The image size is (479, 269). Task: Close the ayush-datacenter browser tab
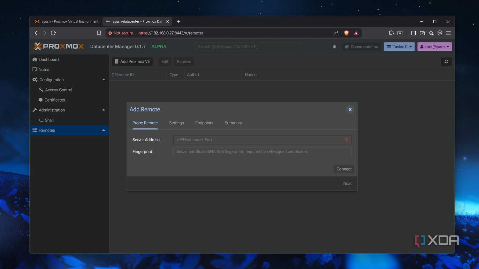coord(168,21)
